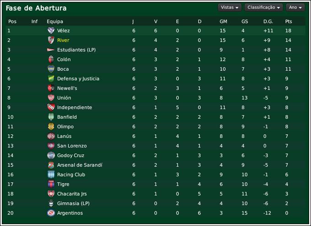This screenshot has height=226, width=311.
Task: Click the Banfield club badge icon
Action: [51, 117]
